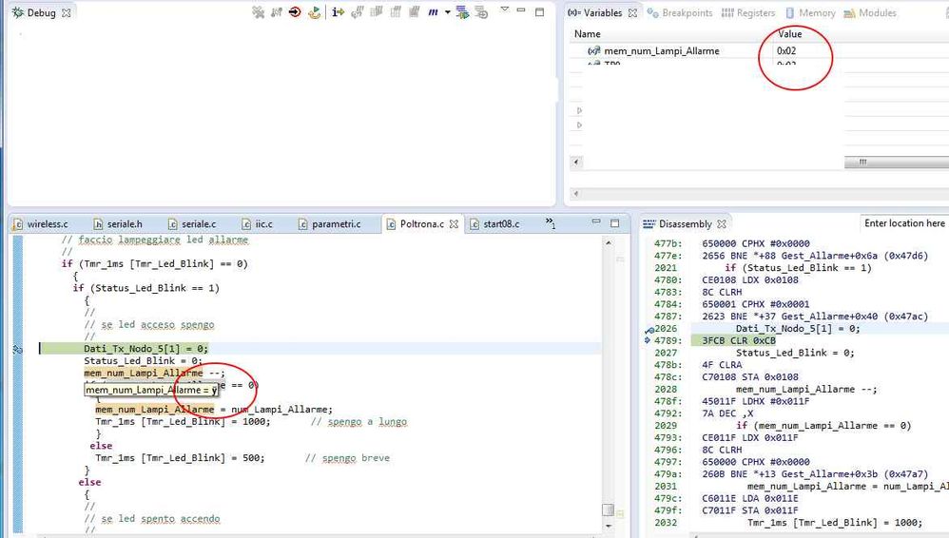Click the line 'Dati_Tx_Nodo_5[1] = 0;' in editor
This screenshot has width=949, height=538.
(145, 349)
